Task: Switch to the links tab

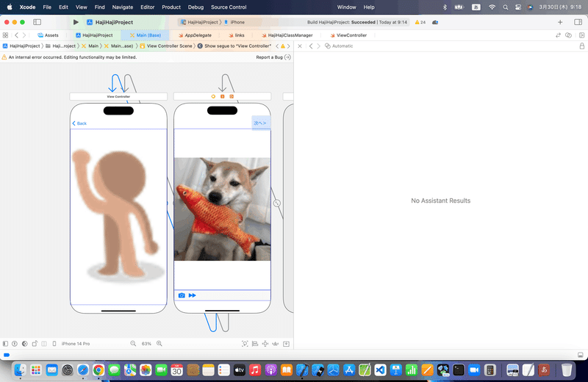Action: click(x=237, y=35)
